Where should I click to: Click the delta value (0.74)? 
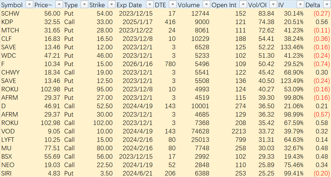pyautogui.click(x=322, y=64)
